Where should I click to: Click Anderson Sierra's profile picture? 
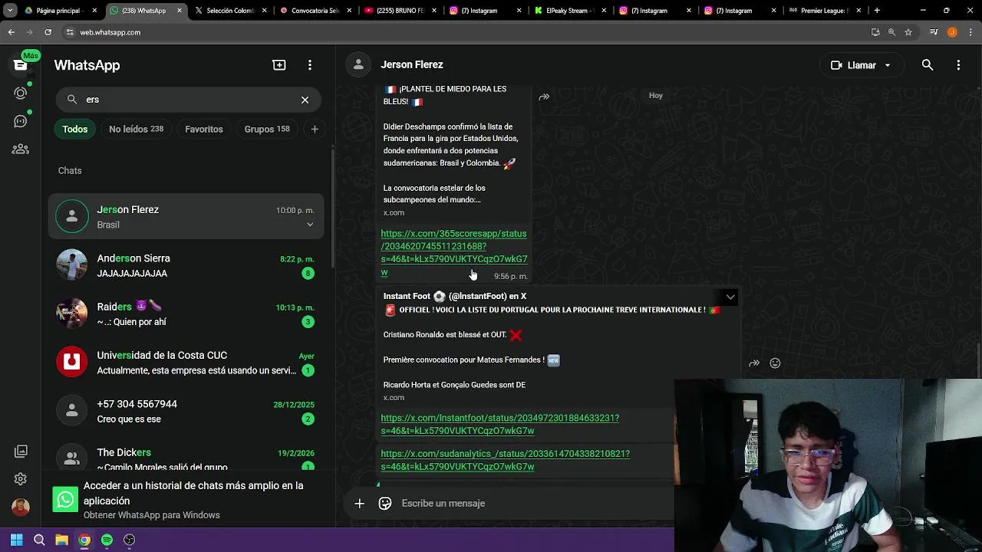pos(72,265)
